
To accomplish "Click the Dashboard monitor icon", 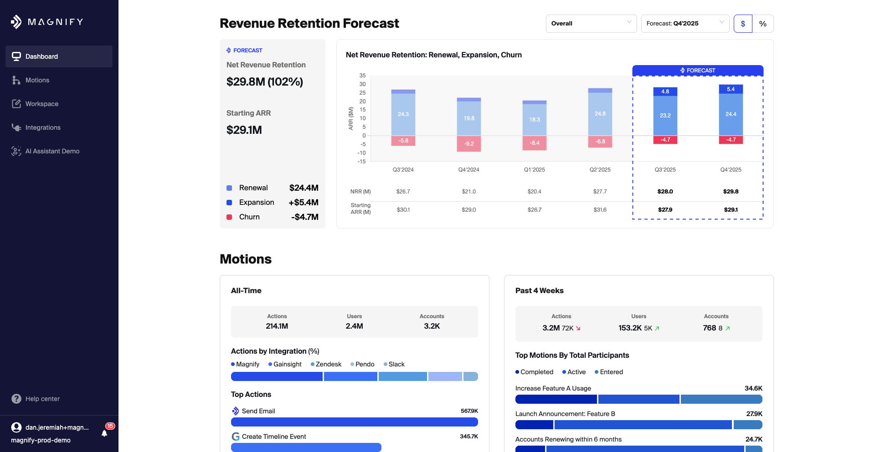I will pos(16,56).
